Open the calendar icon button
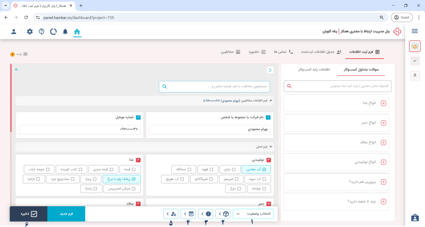The height and width of the screenshot is (227, 425). 188,214
